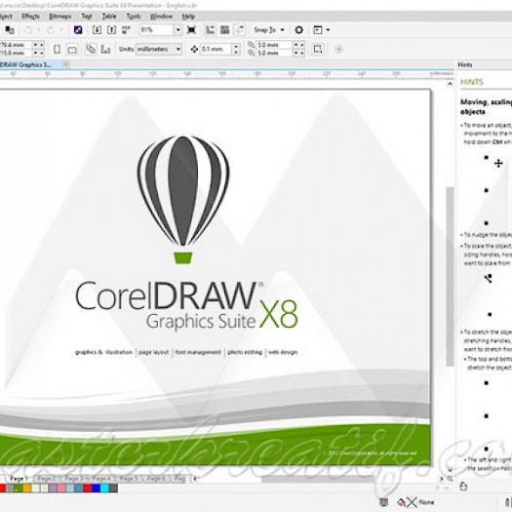Open the zoom level dropdown

click(x=177, y=30)
